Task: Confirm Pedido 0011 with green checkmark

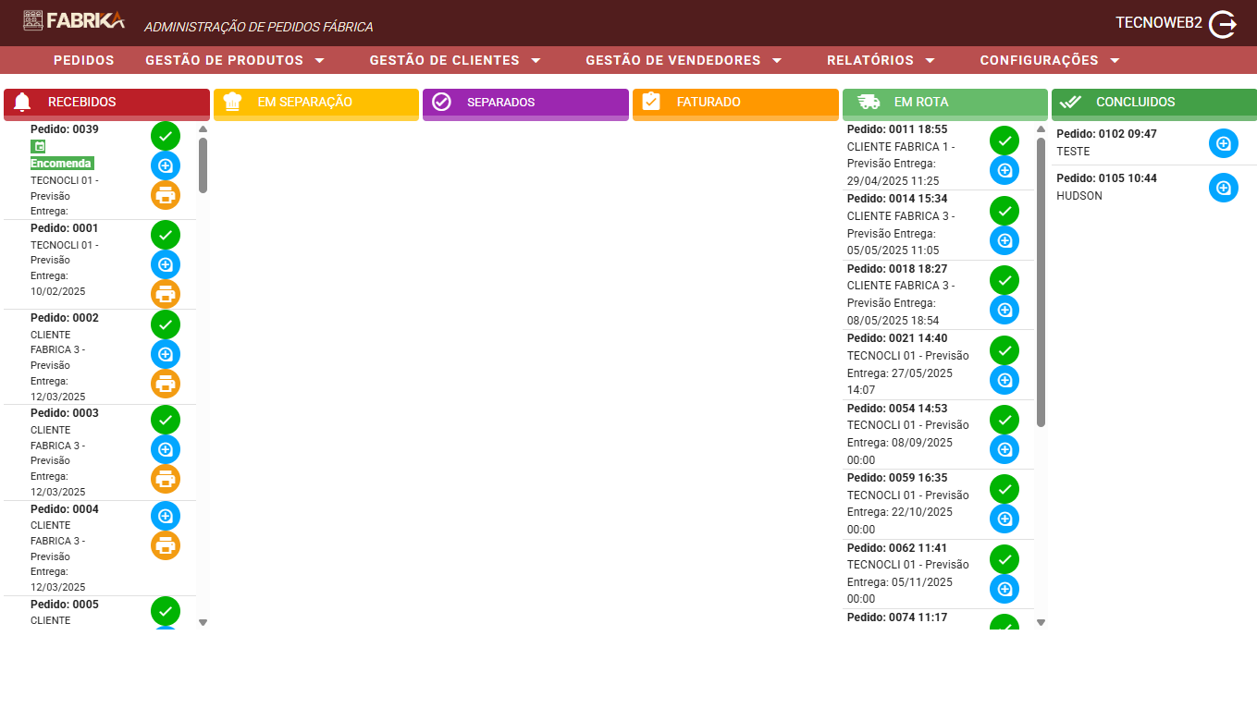Action: pyautogui.click(x=1004, y=141)
